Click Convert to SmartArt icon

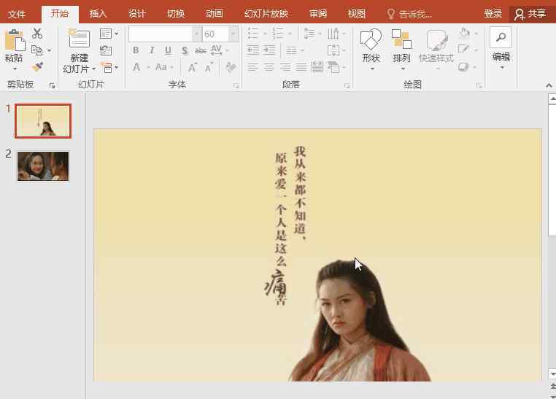(333, 67)
